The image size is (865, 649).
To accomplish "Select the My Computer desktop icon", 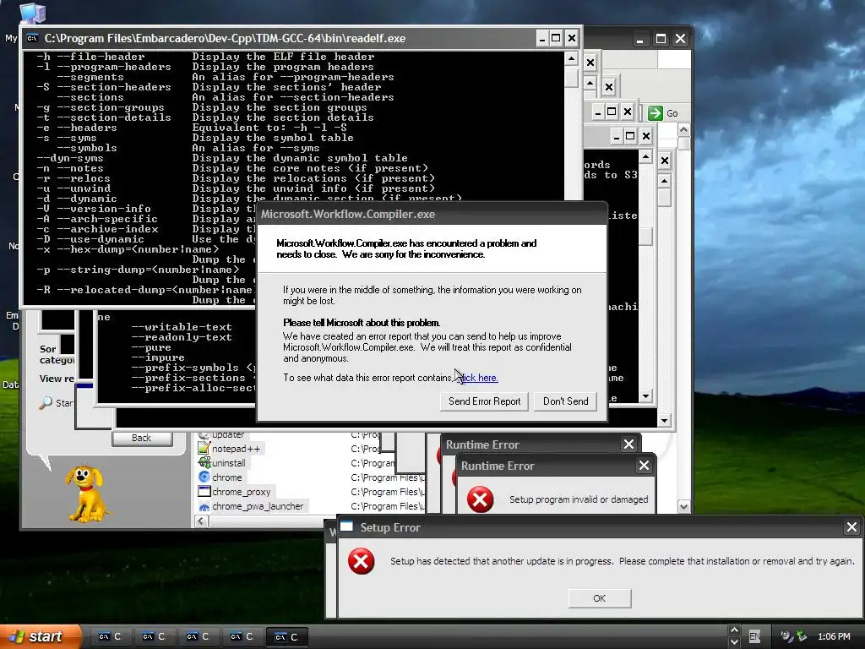I will tap(31, 12).
